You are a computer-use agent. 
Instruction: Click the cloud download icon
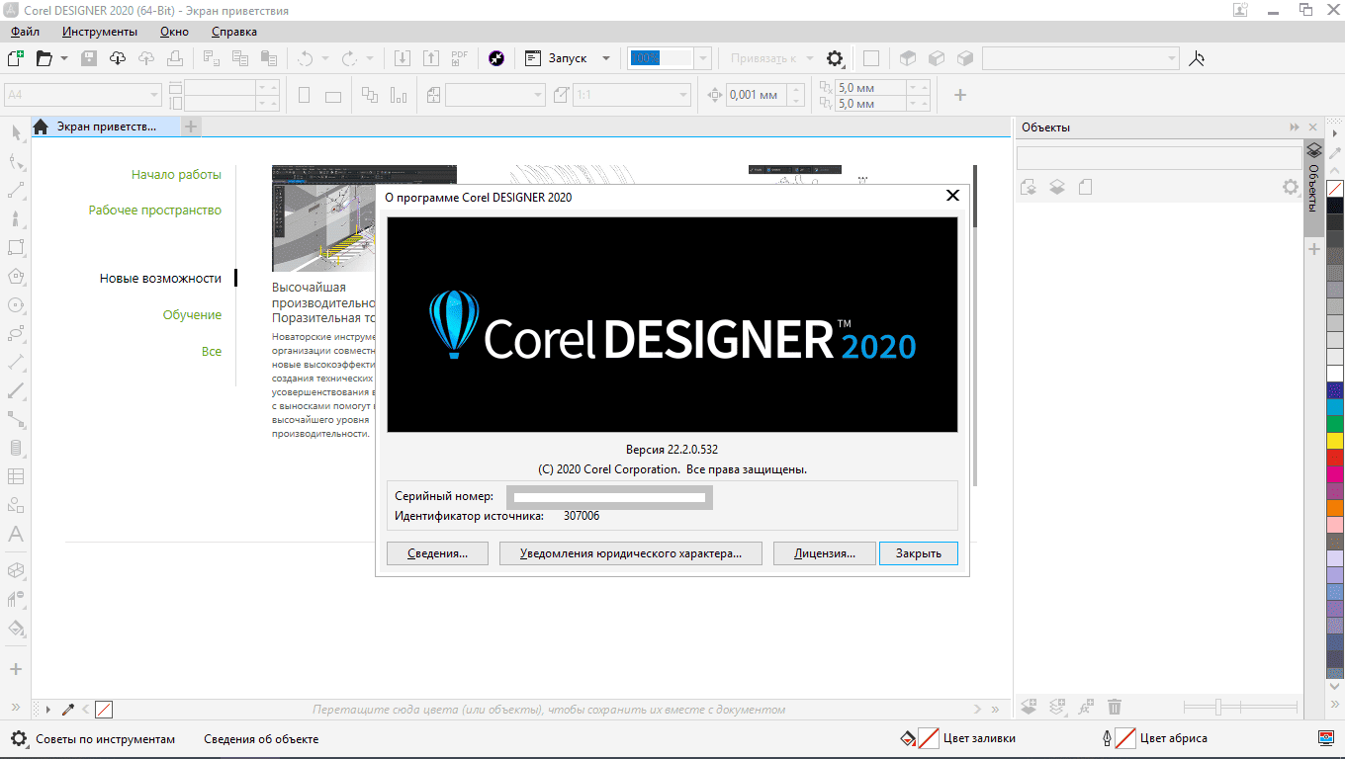coord(118,58)
